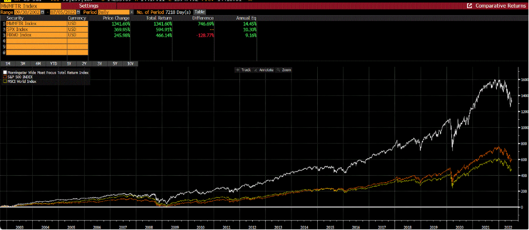Open the Settings menu
The height and width of the screenshot is (230, 529).
click(x=89, y=6)
